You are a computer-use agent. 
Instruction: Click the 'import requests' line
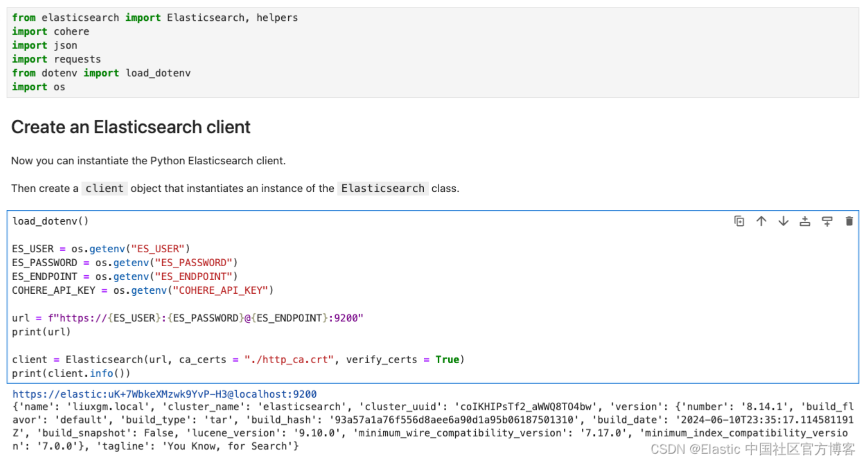[x=57, y=59]
